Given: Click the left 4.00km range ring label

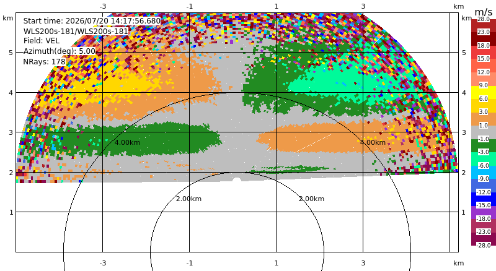Looking at the screenshot, I should (127, 142).
